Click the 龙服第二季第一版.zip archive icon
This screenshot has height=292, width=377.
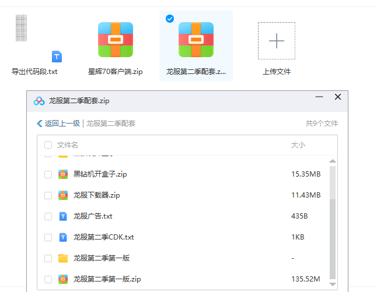[x=63, y=279]
